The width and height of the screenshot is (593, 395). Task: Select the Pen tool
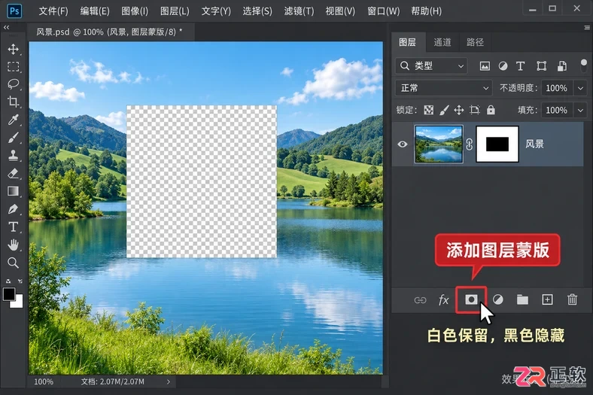pyautogui.click(x=14, y=209)
